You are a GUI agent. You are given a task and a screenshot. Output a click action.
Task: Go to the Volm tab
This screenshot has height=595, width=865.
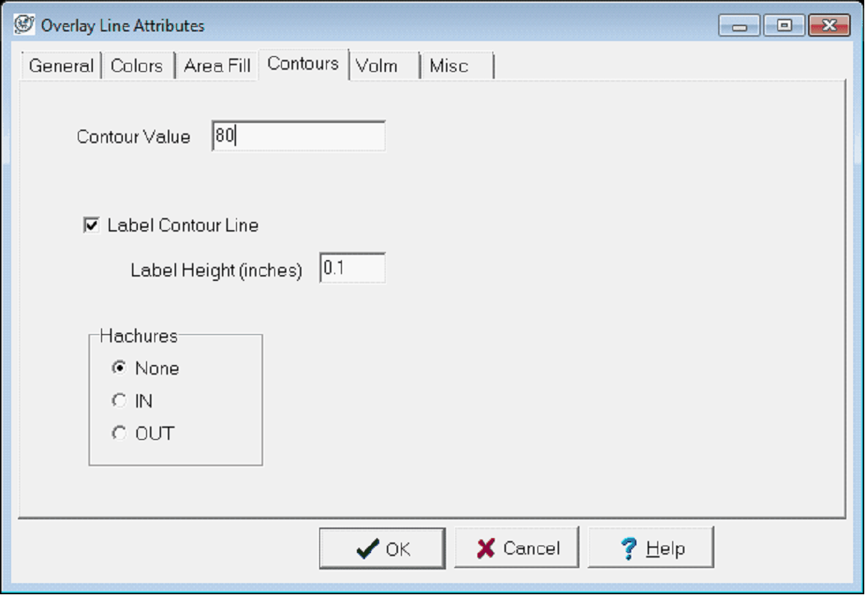[377, 66]
